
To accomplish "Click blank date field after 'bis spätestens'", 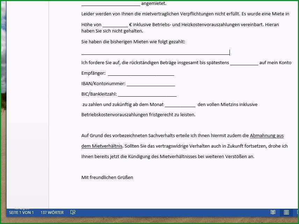I will (x=244, y=63).
